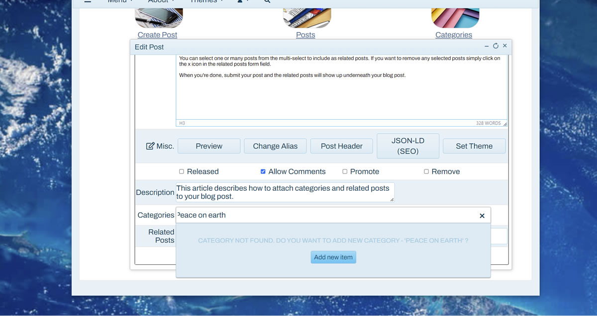Close the Edit Post window
Viewport: 597px width, 316px height.
(x=504, y=46)
